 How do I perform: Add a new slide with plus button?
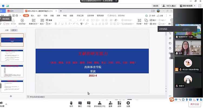tap(11, 96)
